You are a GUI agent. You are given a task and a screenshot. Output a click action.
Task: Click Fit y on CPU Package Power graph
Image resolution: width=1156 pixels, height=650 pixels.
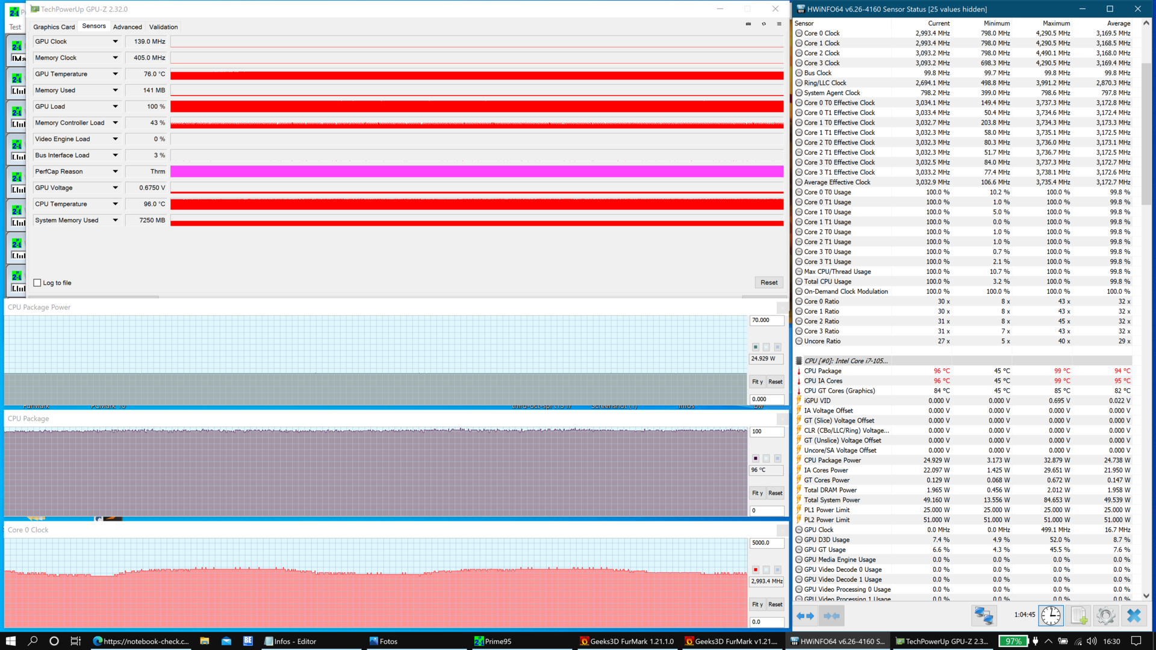[x=757, y=382]
